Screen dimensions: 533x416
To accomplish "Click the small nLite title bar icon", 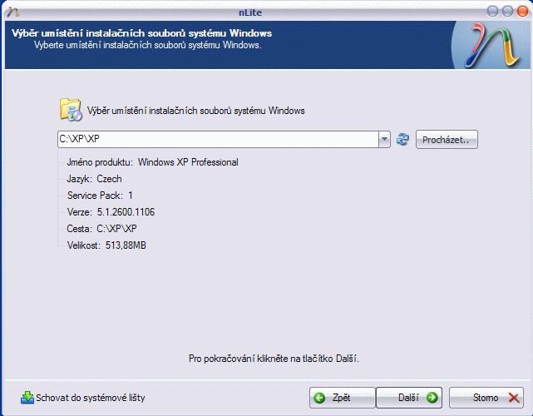I will (13, 12).
